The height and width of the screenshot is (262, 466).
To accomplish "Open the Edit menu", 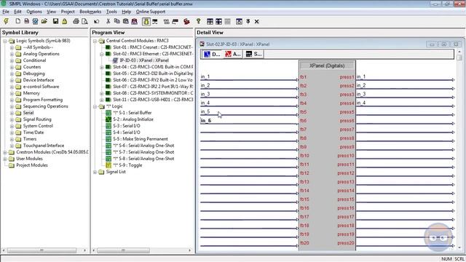I will [17, 12].
